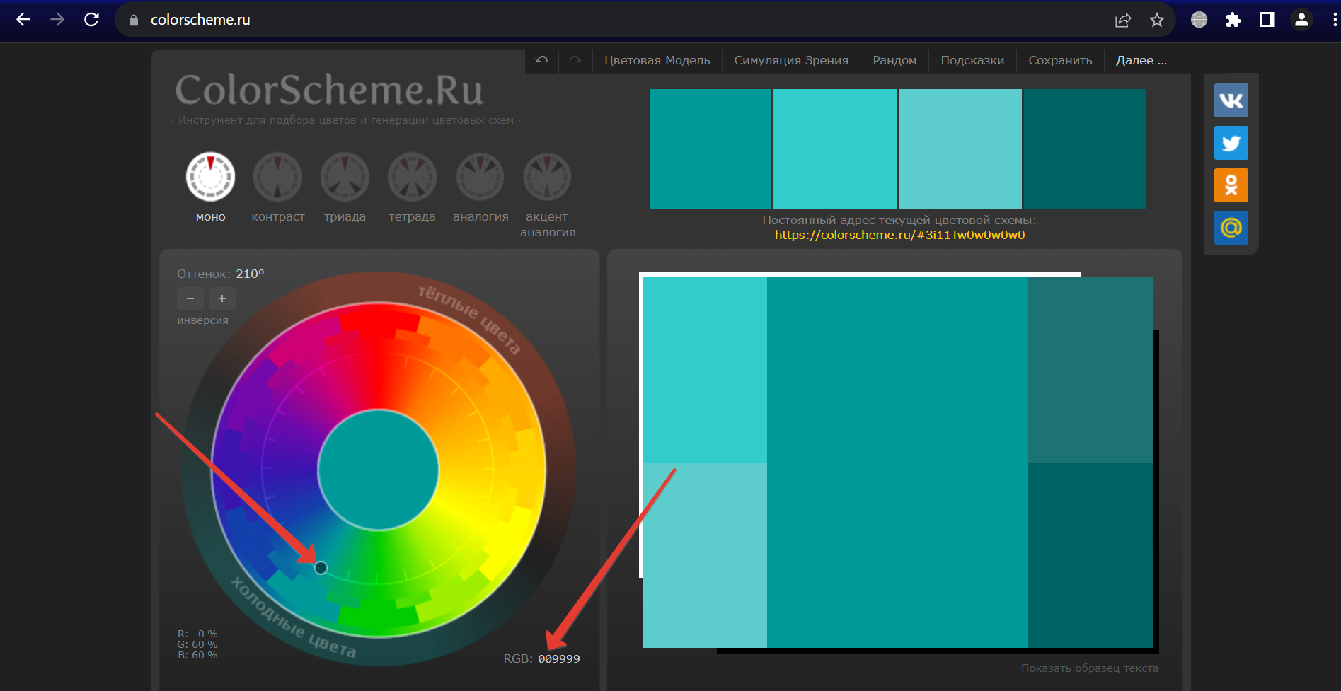Click the third light turquoise palette swatch
1341x691 pixels.
960,149
